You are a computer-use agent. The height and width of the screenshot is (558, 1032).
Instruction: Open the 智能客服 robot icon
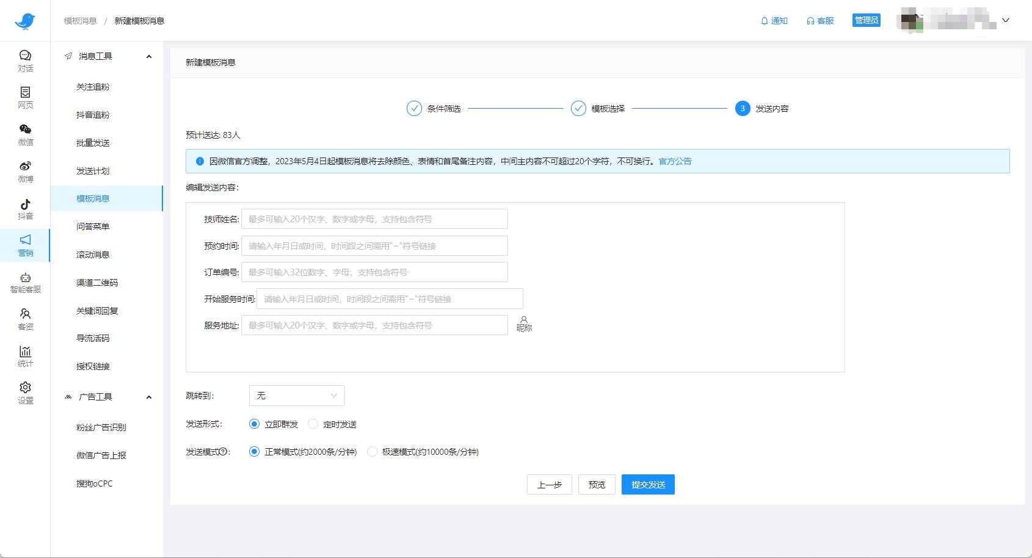(x=25, y=278)
